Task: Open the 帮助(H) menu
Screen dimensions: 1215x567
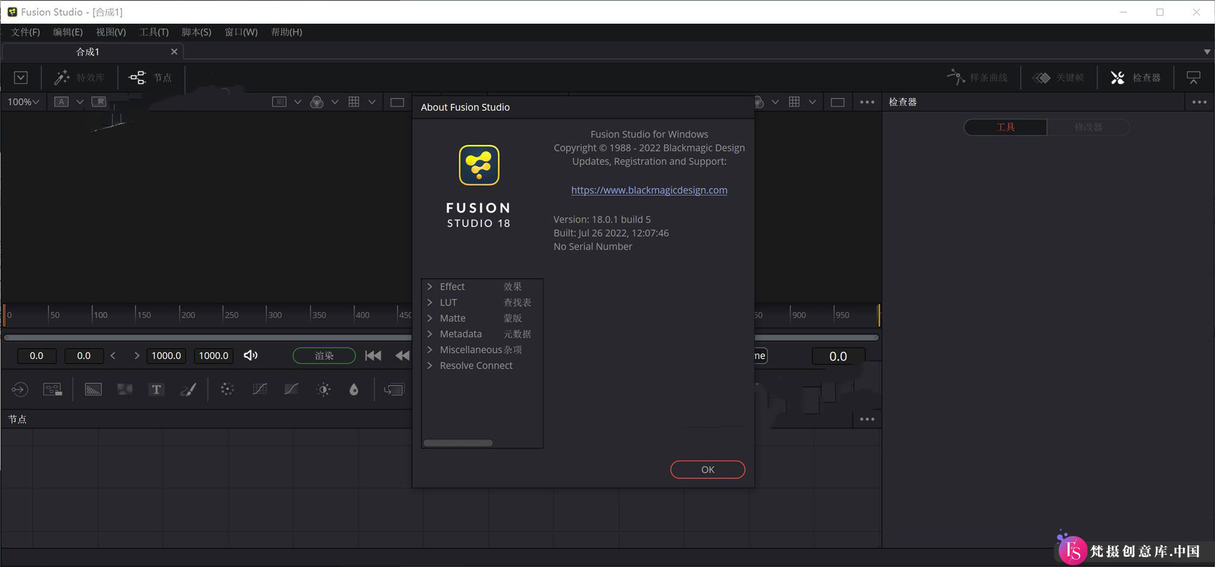Action: click(x=286, y=32)
